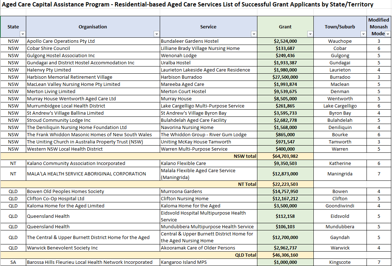Screen dimensions: 392x266
Task: Select Bowen Old Peoples Homes Society cell
Action: click(93, 192)
